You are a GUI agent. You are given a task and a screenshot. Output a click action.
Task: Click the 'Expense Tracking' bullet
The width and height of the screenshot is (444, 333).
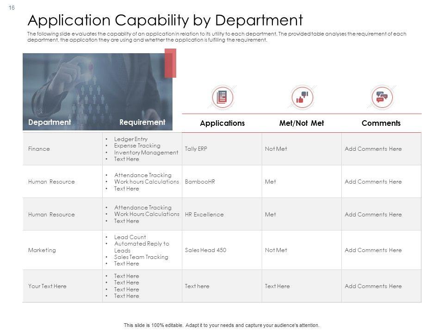pos(137,146)
